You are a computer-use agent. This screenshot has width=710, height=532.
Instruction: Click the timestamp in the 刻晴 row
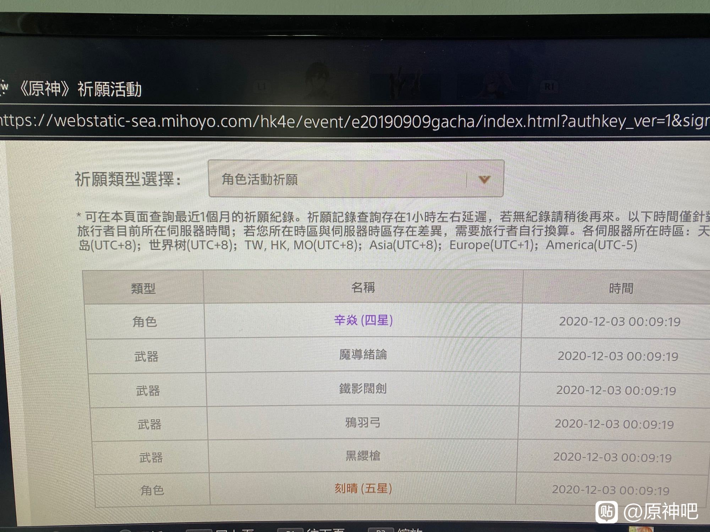point(611,490)
